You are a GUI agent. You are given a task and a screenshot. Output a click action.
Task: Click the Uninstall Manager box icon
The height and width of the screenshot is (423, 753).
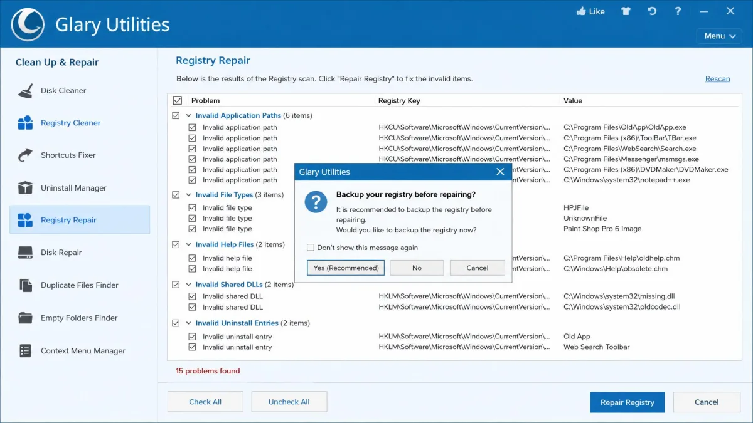click(x=25, y=188)
